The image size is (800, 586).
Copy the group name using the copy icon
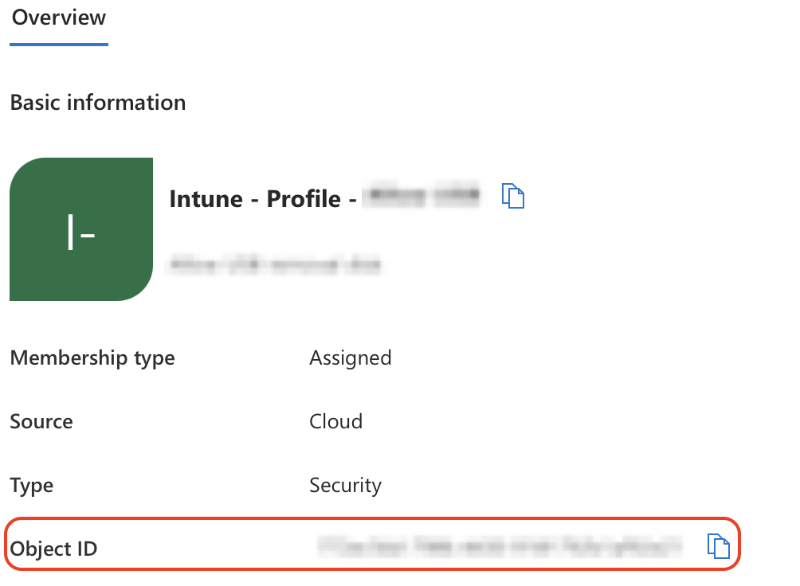pyautogui.click(x=513, y=196)
